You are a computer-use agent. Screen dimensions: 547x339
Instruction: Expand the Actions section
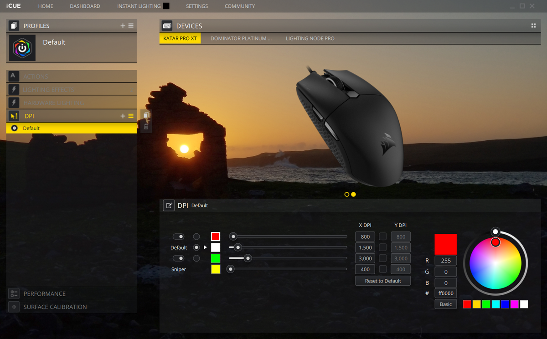pos(72,76)
